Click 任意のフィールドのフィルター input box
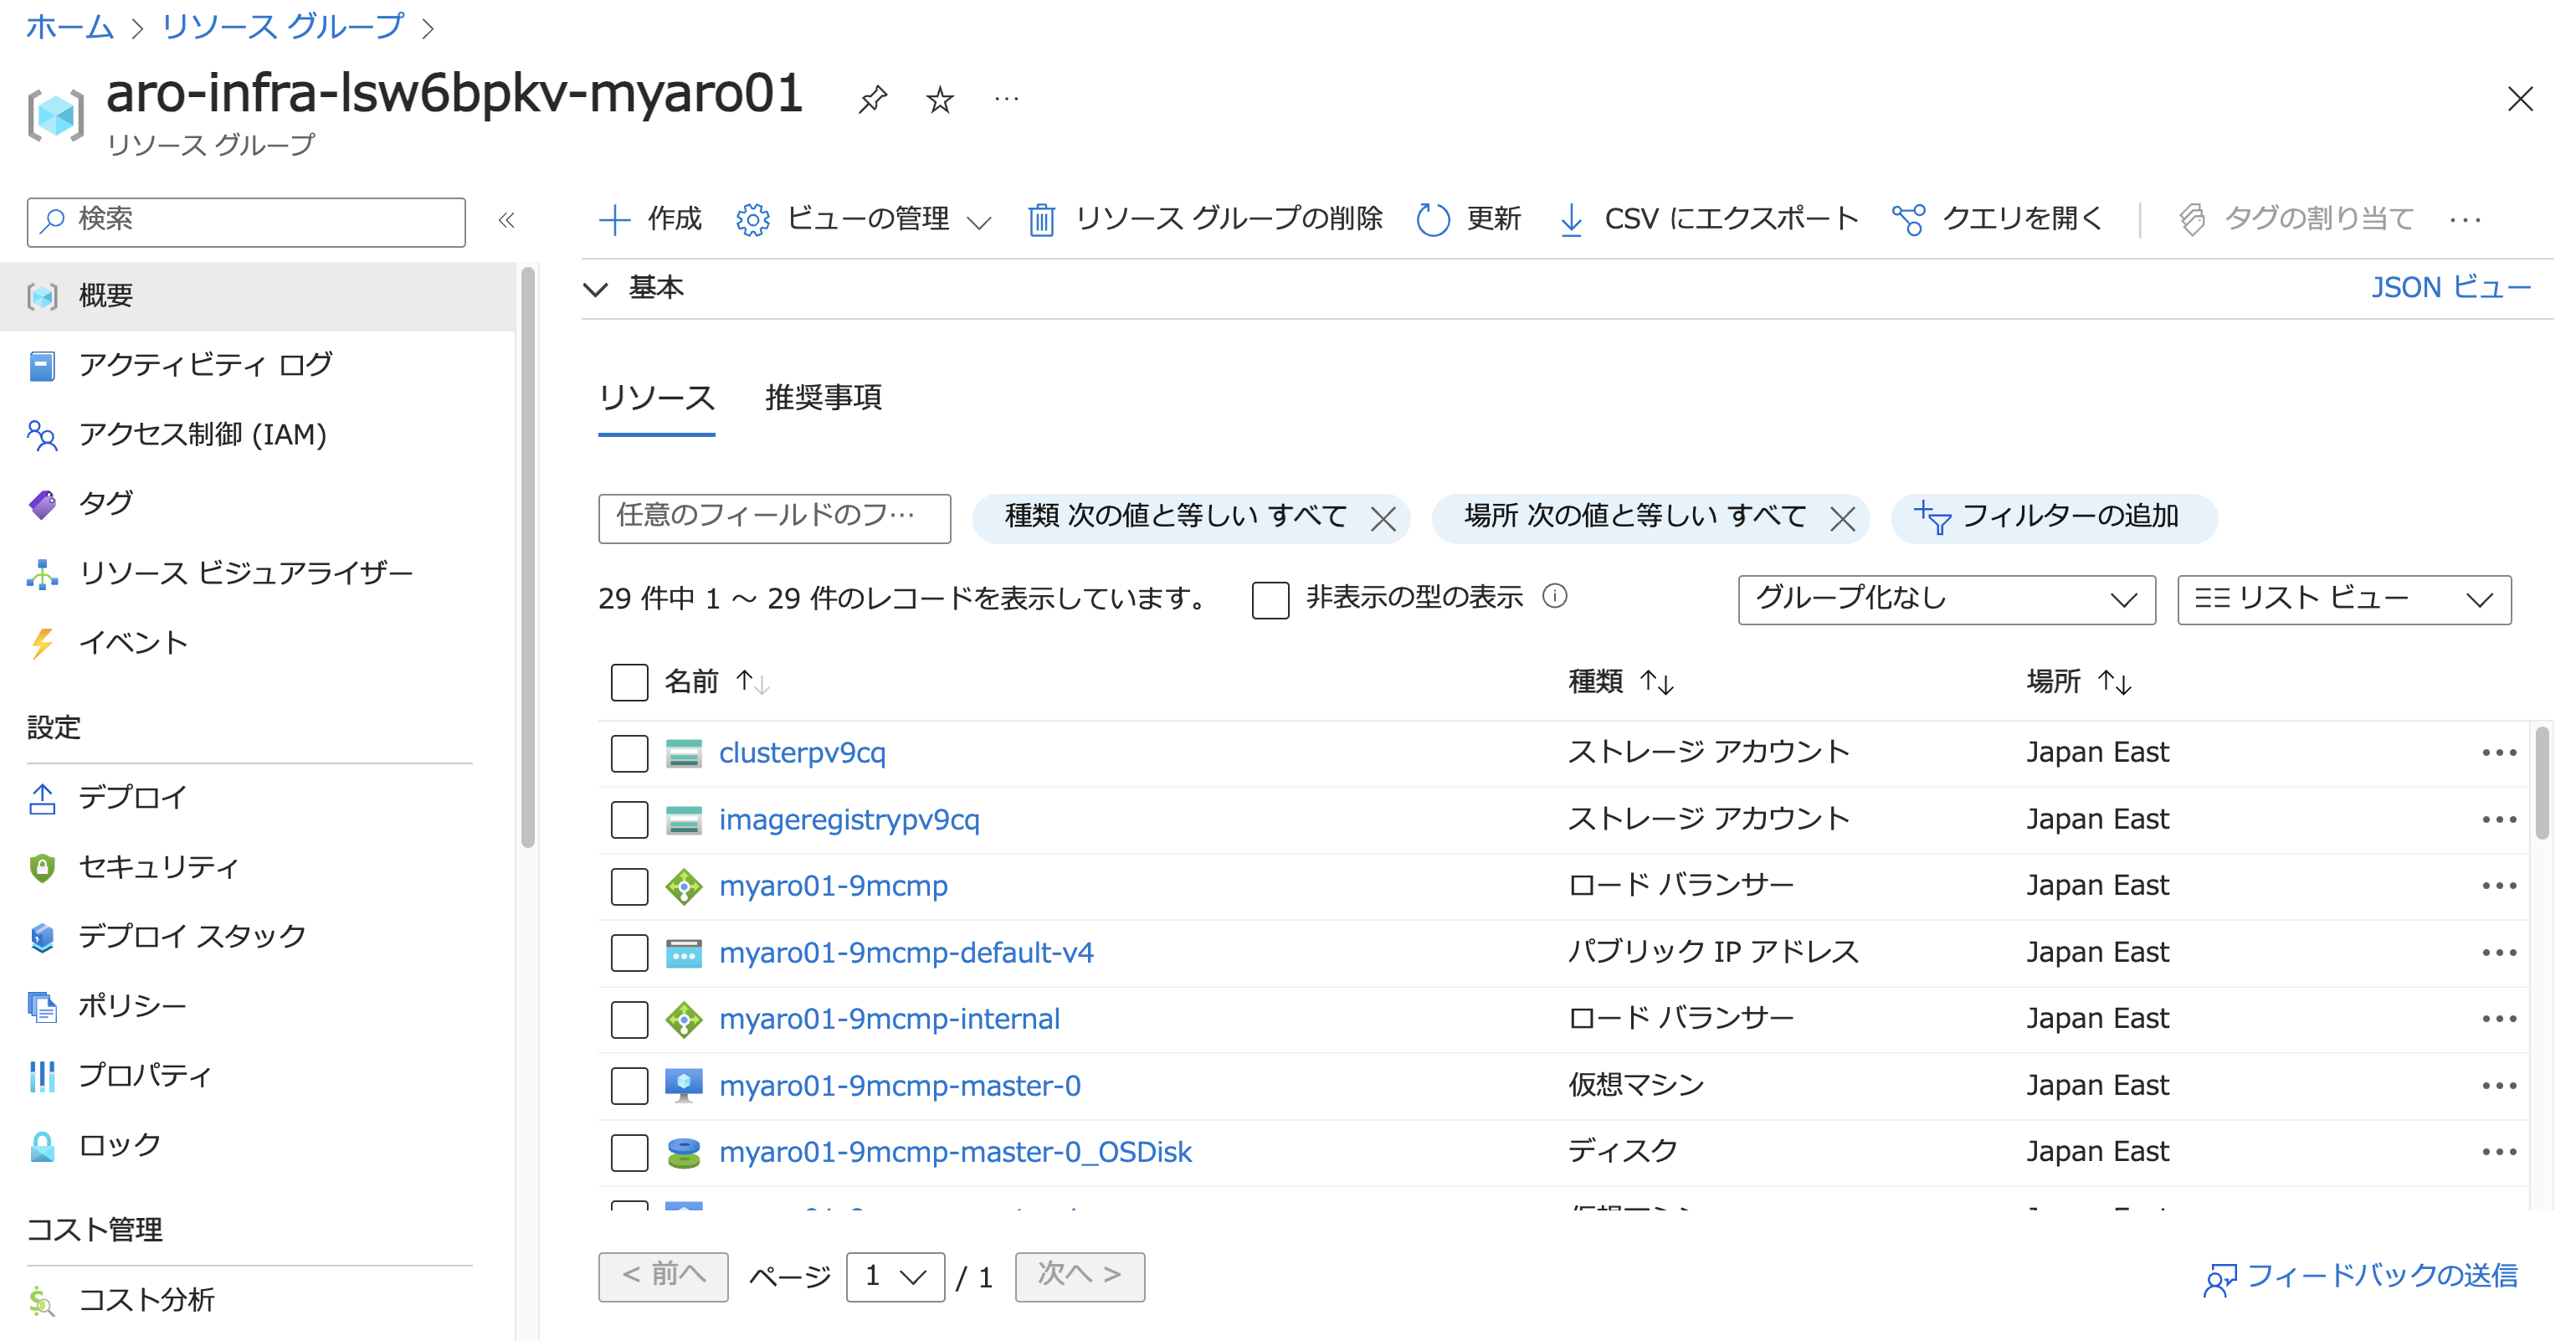 pos(774,518)
